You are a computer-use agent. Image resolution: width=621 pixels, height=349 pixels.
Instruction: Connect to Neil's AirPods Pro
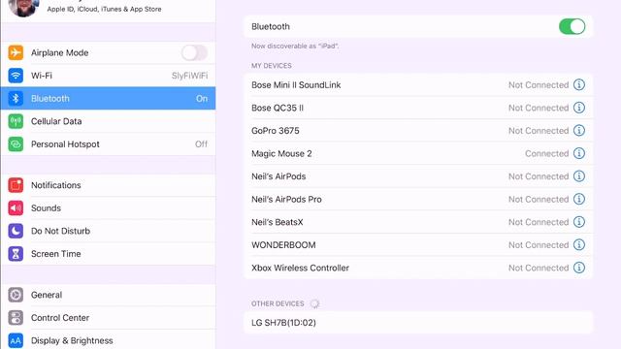click(x=418, y=199)
